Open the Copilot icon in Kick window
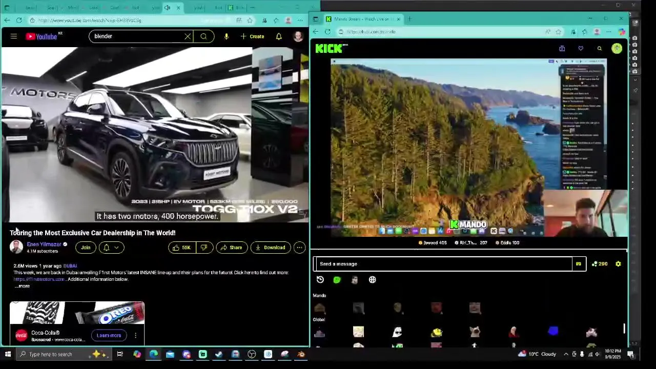656x369 pixels. coord(622,32)
